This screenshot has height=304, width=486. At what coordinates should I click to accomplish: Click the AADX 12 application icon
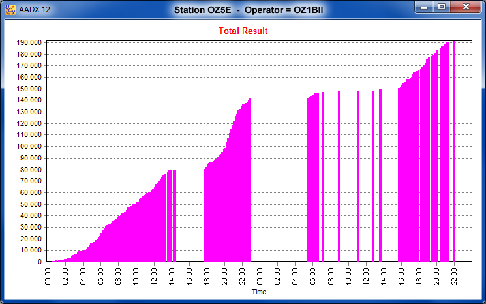[10, 10]
